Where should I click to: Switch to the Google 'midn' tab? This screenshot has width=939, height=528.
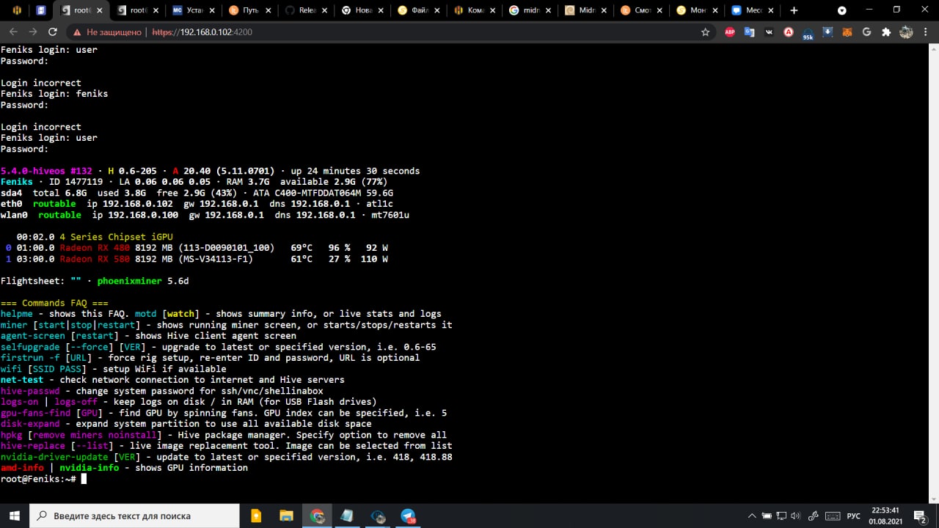tap(530, 10)
